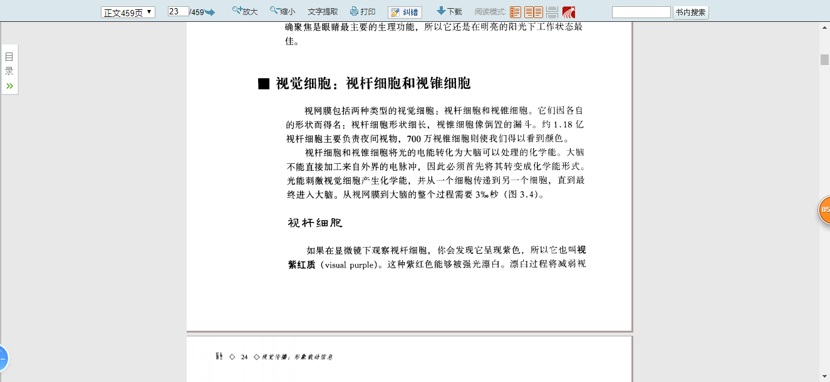
Task: Open the page section dropdown showing 正文459页
Action: click(x=128, y=11)
